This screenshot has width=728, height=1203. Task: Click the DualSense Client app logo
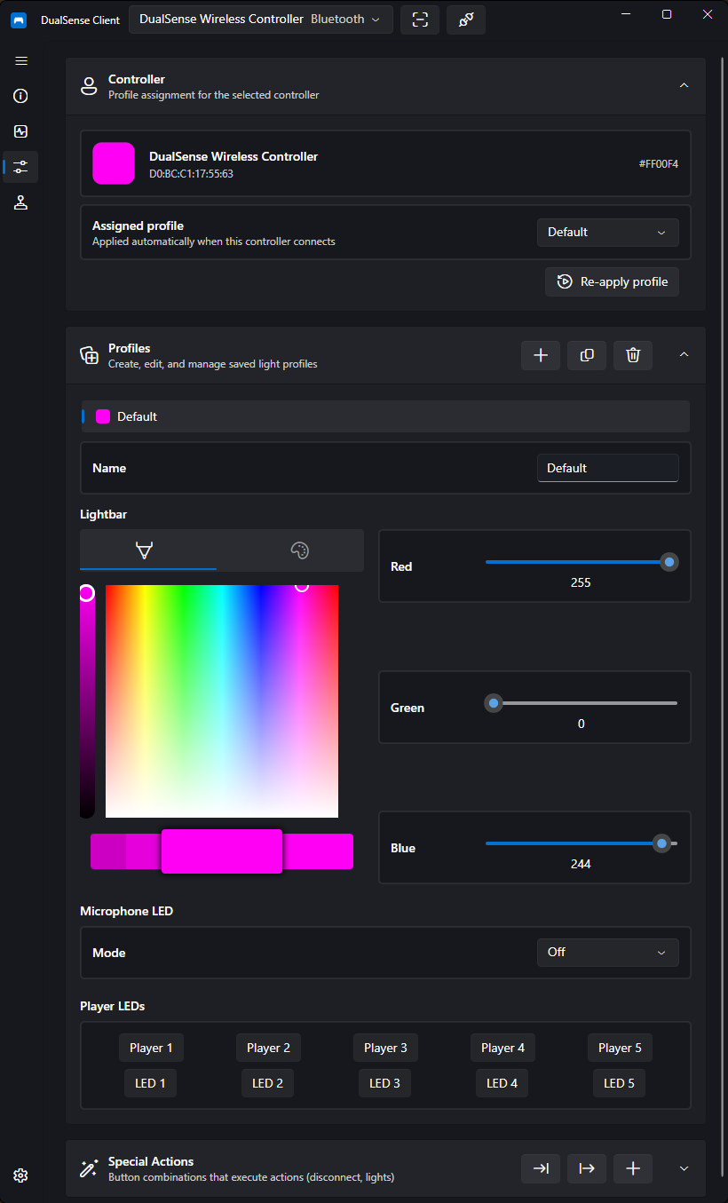tap(19, 20)
